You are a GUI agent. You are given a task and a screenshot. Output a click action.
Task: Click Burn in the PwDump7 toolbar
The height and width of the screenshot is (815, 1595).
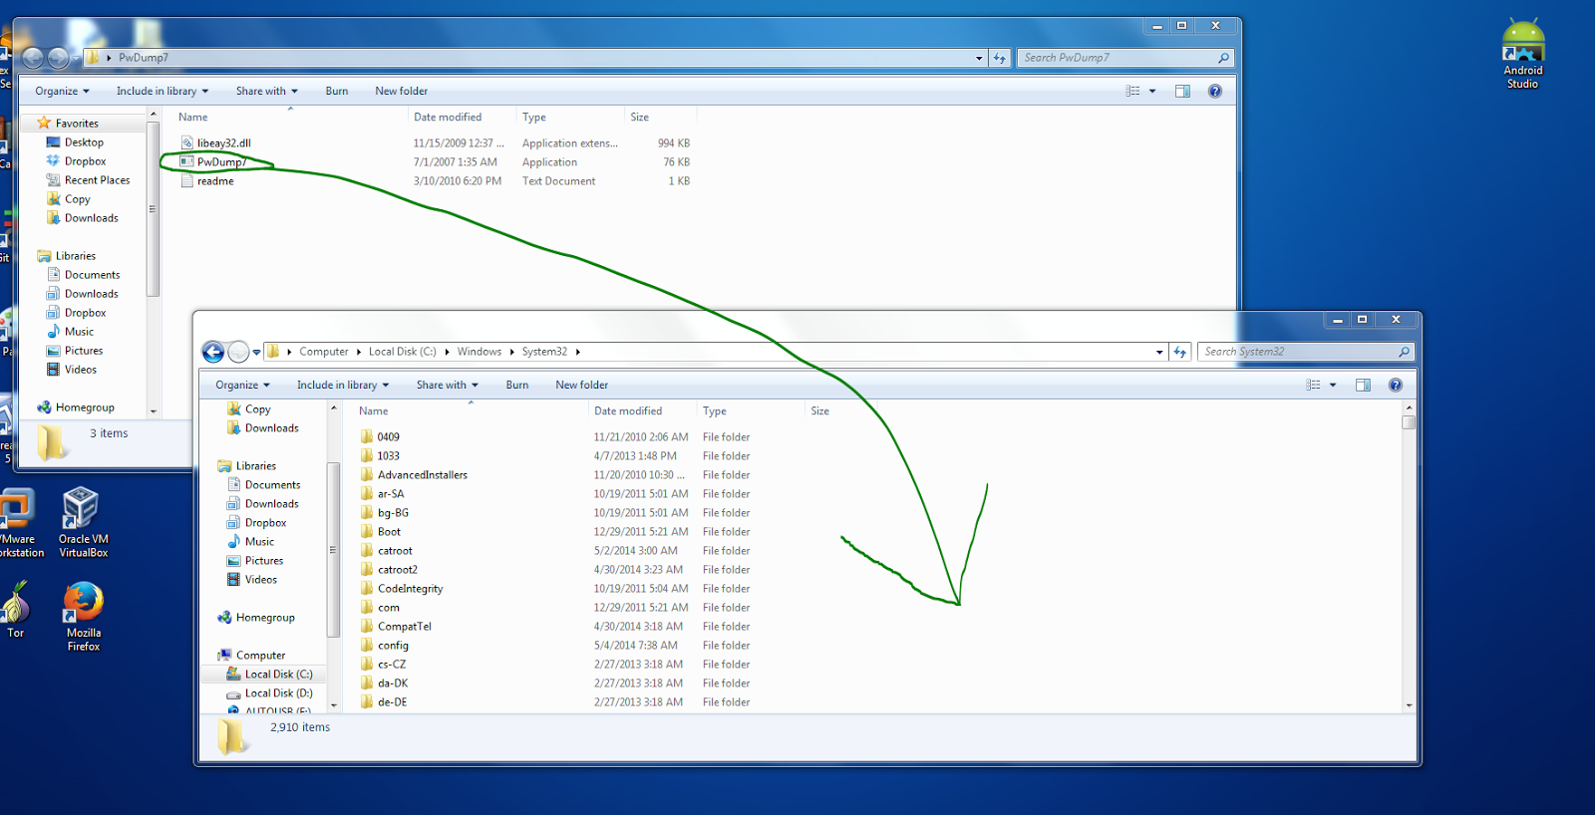tap(337, 91)
